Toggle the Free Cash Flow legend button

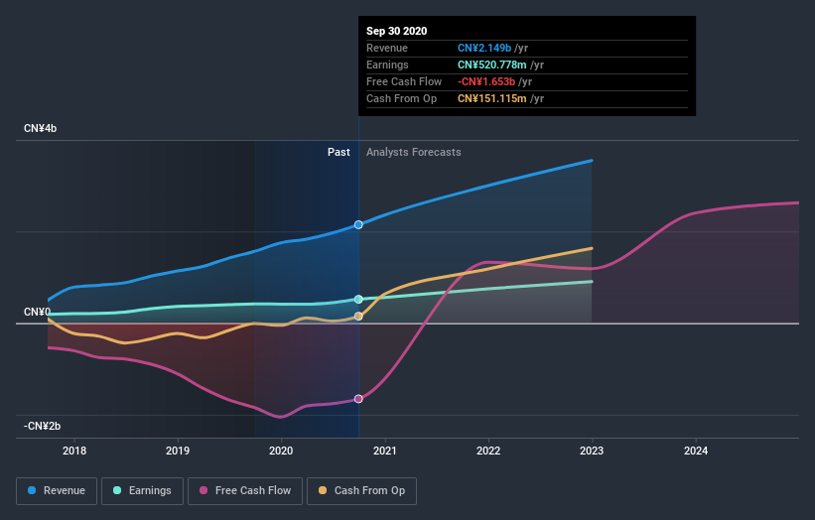point(245,491)
